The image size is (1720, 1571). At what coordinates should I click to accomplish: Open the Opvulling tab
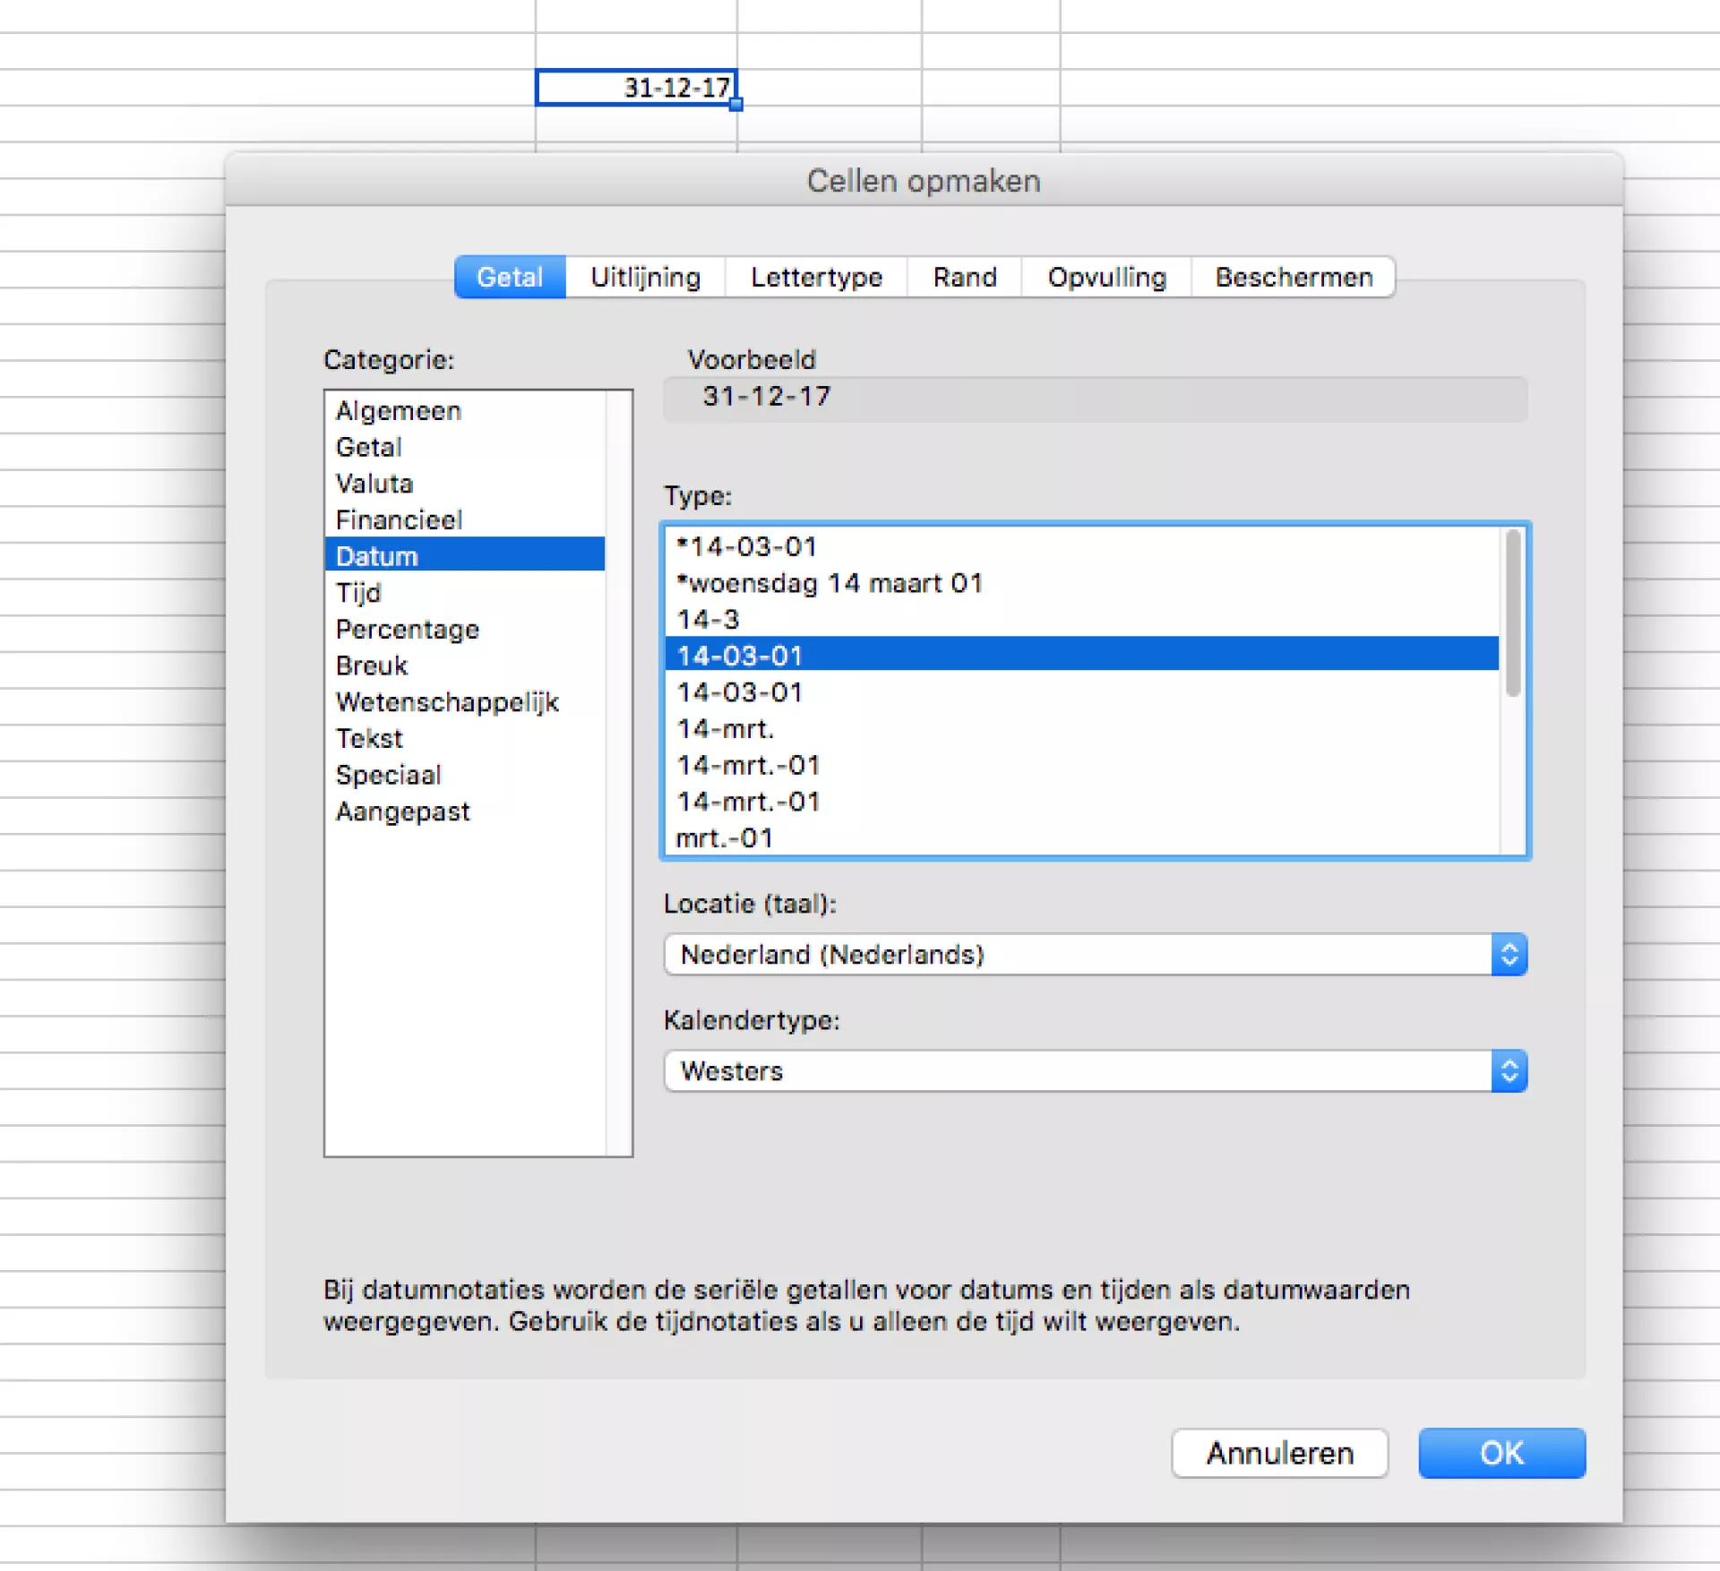point(1106,277)
